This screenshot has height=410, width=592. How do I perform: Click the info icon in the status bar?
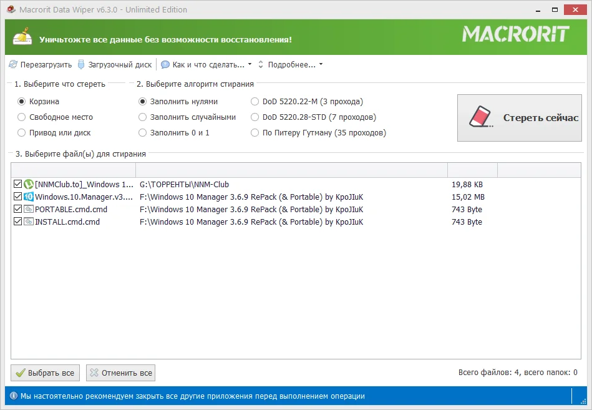14,396
